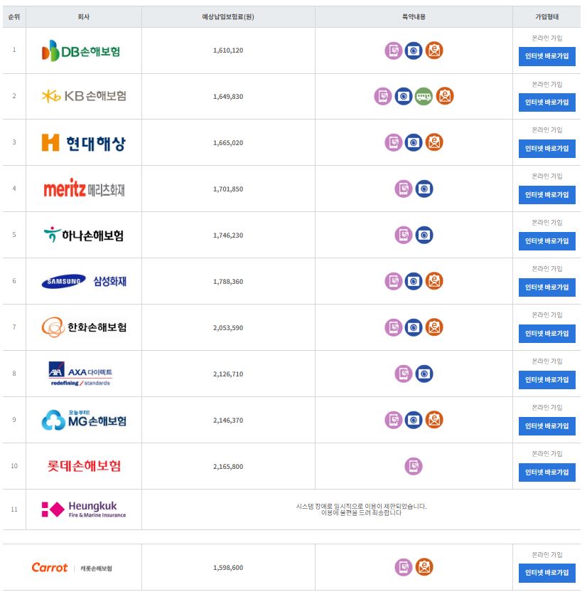Click the blue camera icon in 한화손해보험 row
587x597 pixels.
click(414, 327)
